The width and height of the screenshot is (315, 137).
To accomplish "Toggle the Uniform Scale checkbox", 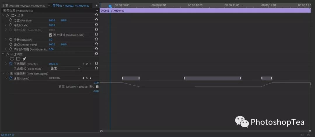I will 51,35.
